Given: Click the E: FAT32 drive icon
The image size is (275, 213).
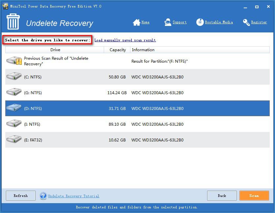Looking at the screenshot, I should pos(14,139).
